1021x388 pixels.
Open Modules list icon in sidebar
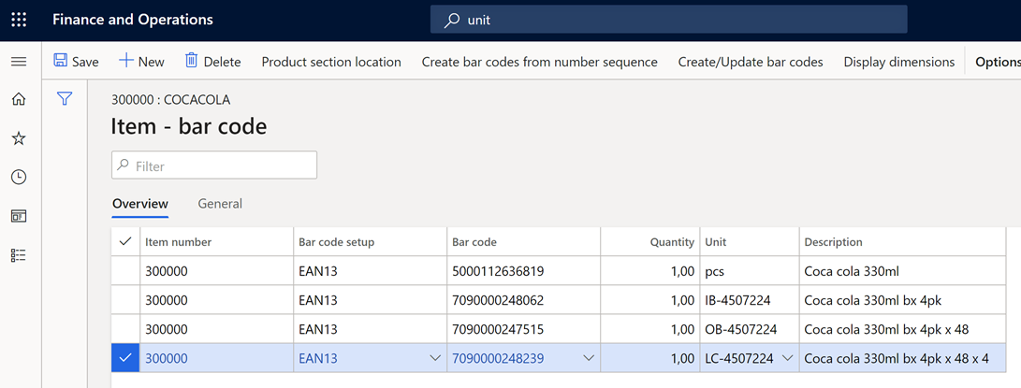(19, 255)
